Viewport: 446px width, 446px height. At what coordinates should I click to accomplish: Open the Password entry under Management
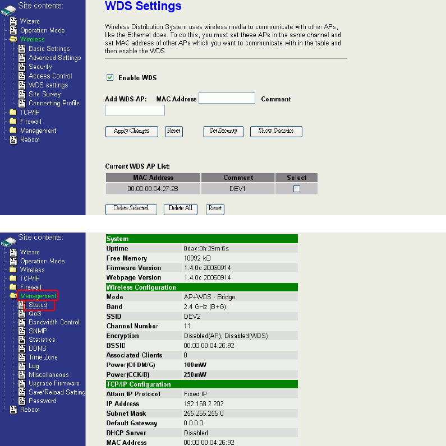[43, 401]
